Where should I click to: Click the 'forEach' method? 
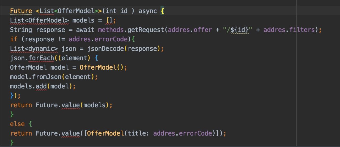coord(41,58)
